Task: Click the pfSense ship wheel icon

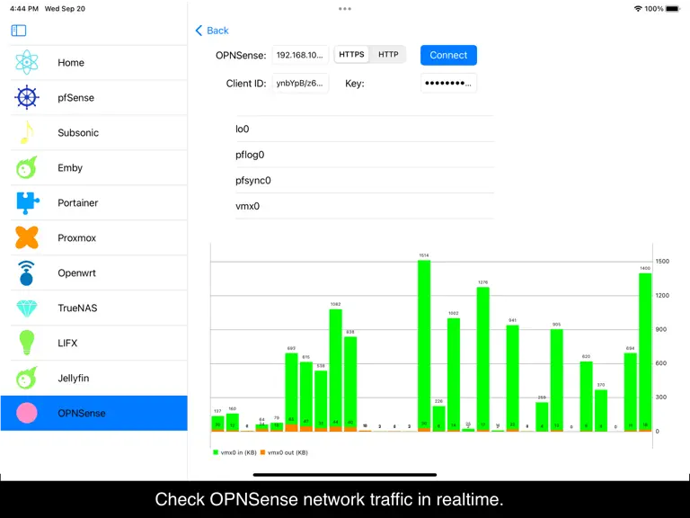Action: tap(27, 97)
